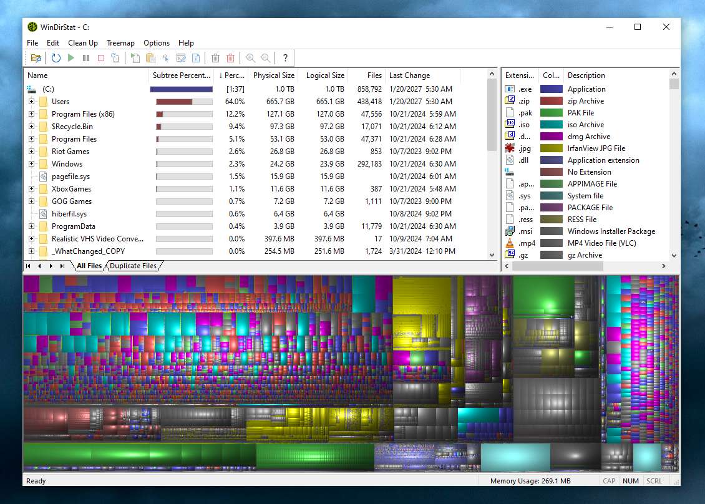Jump to last tab with tab-scroll arrow
The width and height of the screenshot is (705, 504).
(62, 266)
